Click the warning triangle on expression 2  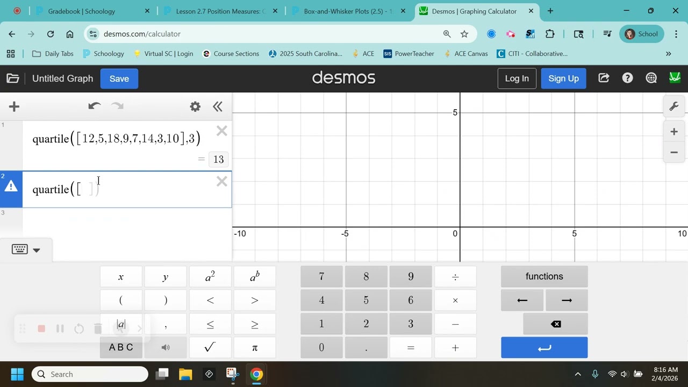click(x=11, y=187)
